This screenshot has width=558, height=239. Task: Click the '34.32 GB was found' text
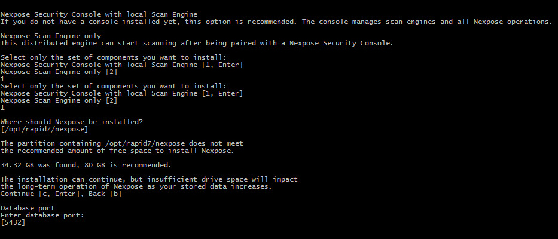click(x=42, y=165)
